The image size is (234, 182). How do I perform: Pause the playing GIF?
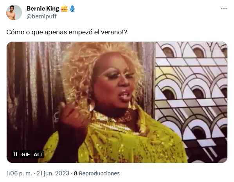click(x=15, y=154)
